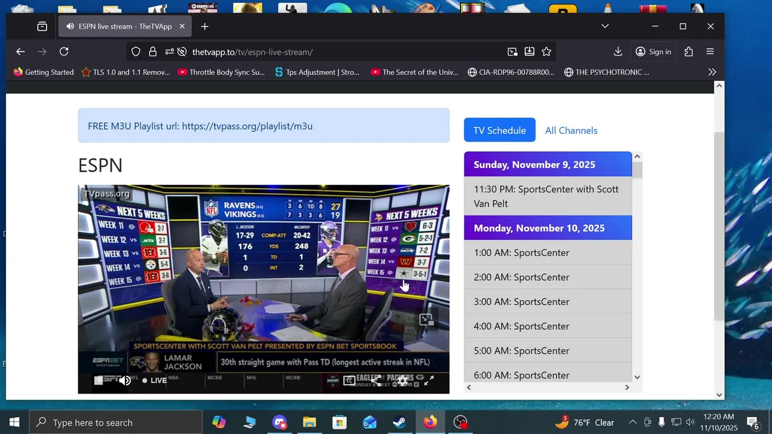
Task: Pop out video into picture-in-picture
Action: click(x=426, y=320)
